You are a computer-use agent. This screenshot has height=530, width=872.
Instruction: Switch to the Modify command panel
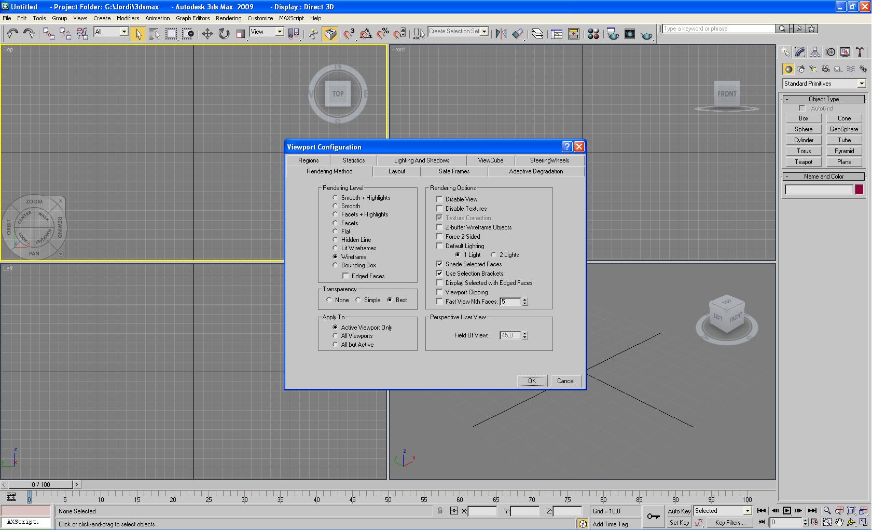click(800, 52)
